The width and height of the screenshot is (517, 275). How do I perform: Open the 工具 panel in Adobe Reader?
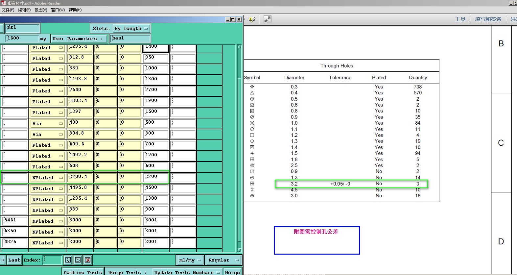pyautogui.click(x=460, y=19)
